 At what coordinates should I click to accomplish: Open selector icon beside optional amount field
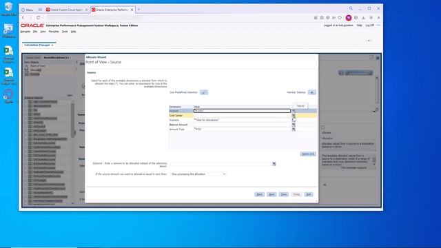(274, 164)
